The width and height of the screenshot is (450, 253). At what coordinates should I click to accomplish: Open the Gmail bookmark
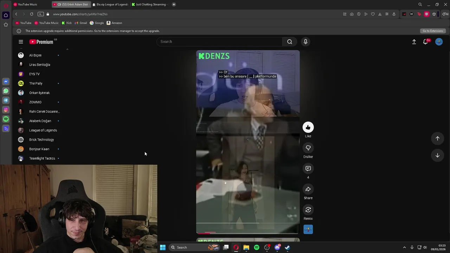pos(81,23)
